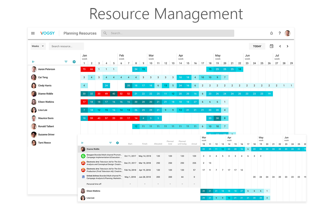Click Aaron Peterson's red overallocated week cell
Image resolution: width=332 pixels, height=208 pixels.
(84, 69)
